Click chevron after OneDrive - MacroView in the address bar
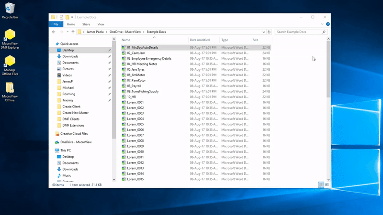 pyautogui.click(x=144, y=32)
